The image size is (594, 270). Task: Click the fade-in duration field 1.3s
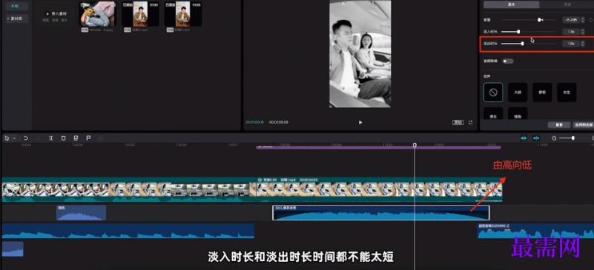click(x=570, y=32)
